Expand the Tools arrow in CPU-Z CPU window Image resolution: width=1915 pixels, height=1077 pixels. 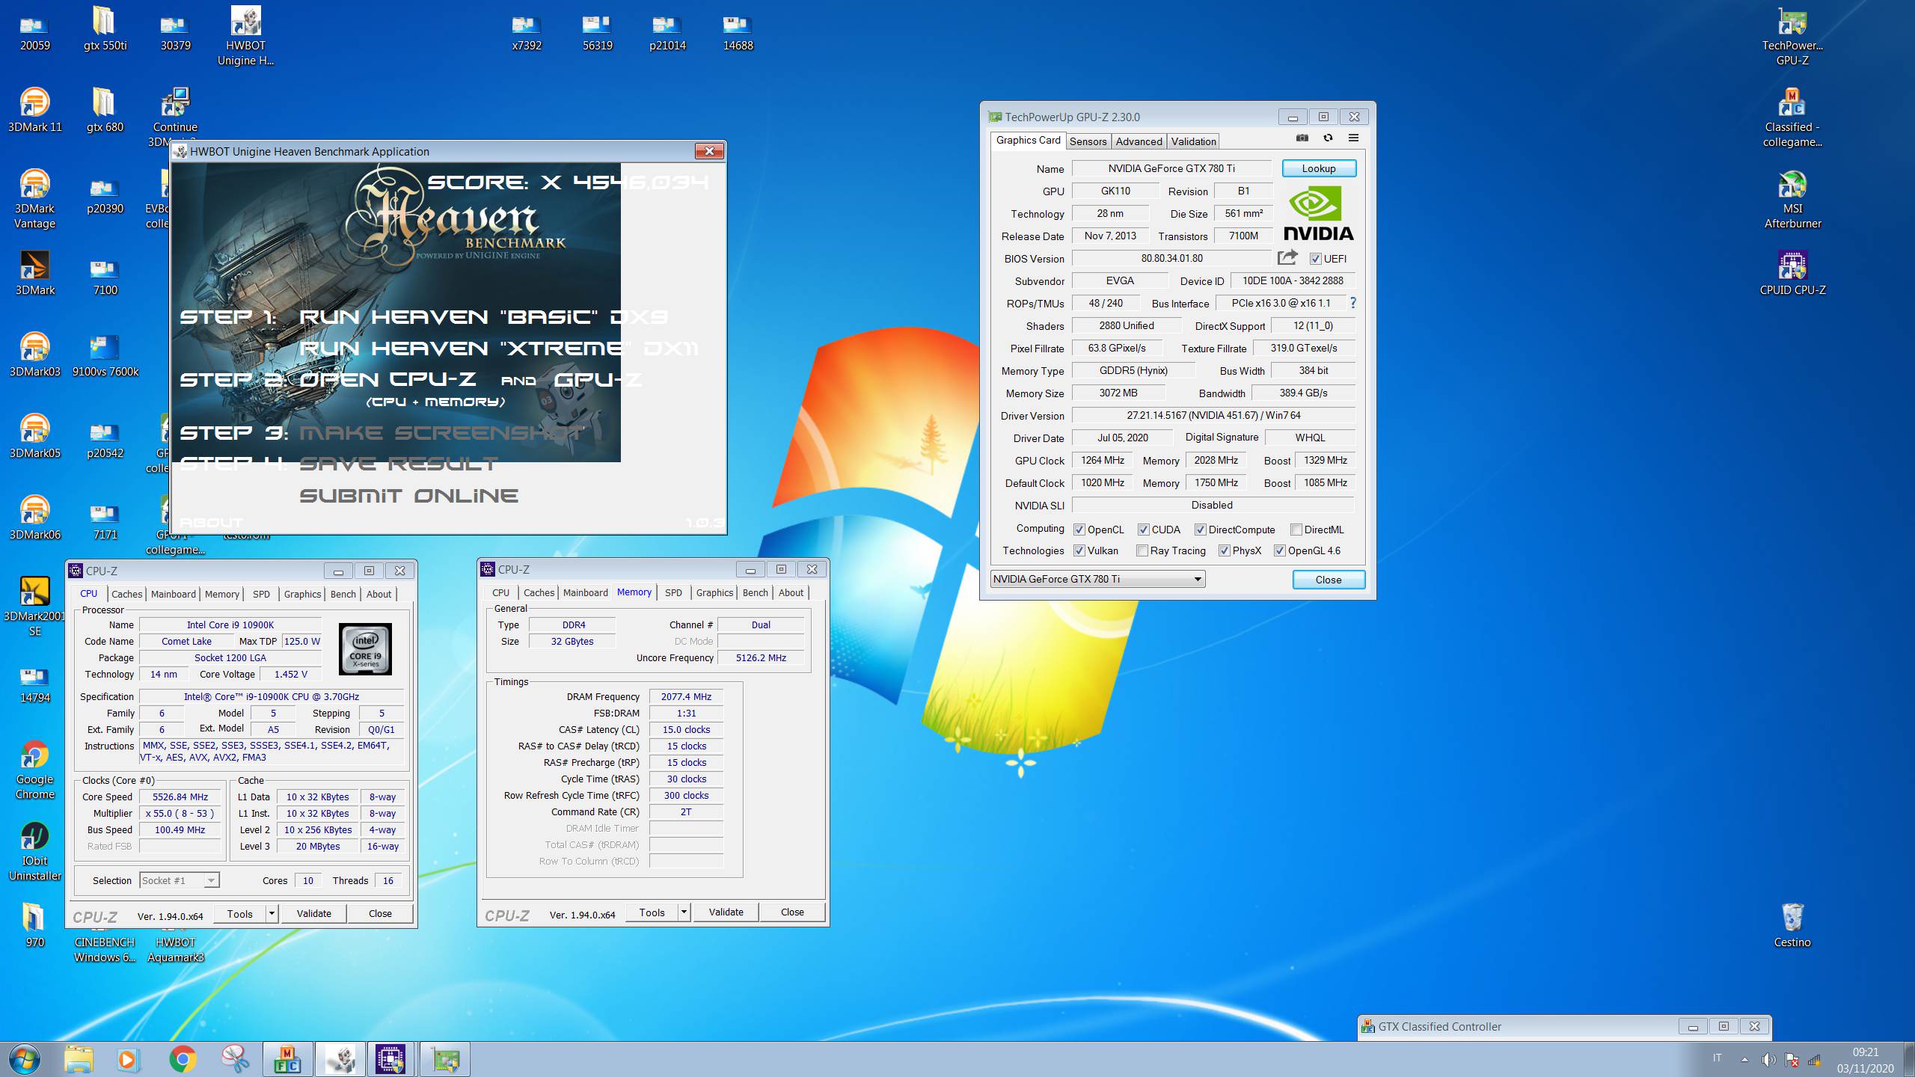click(272, 913)
